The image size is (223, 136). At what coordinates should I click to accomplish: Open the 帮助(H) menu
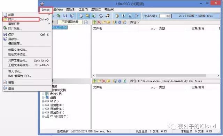point(109,10)
